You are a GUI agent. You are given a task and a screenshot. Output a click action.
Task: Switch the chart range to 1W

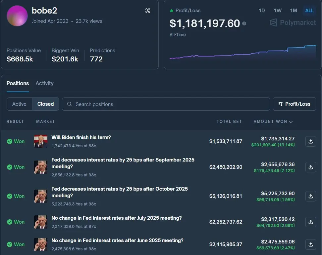coord(277,11)
